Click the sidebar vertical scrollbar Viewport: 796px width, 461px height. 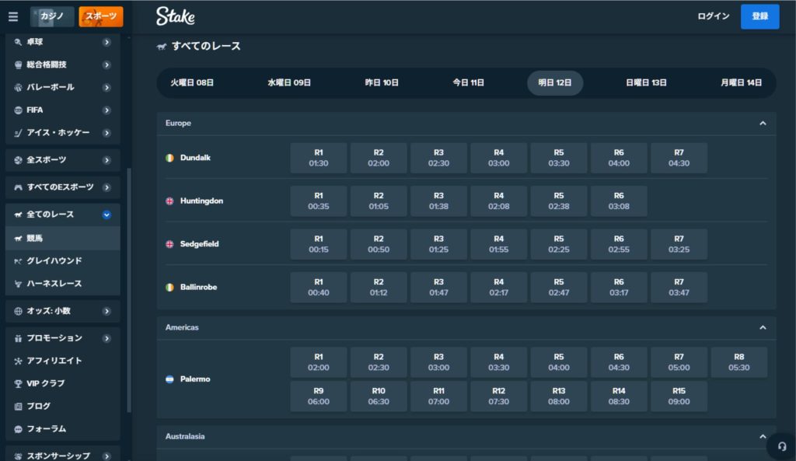point(129,291)
